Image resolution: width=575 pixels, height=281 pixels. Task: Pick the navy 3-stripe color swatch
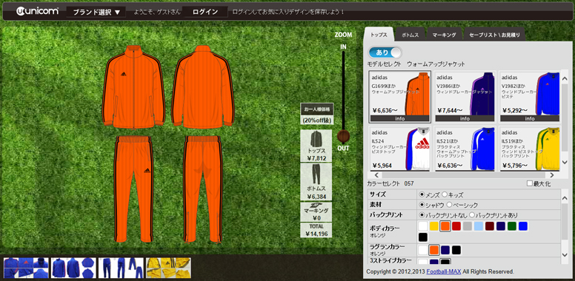pos(434,262)
